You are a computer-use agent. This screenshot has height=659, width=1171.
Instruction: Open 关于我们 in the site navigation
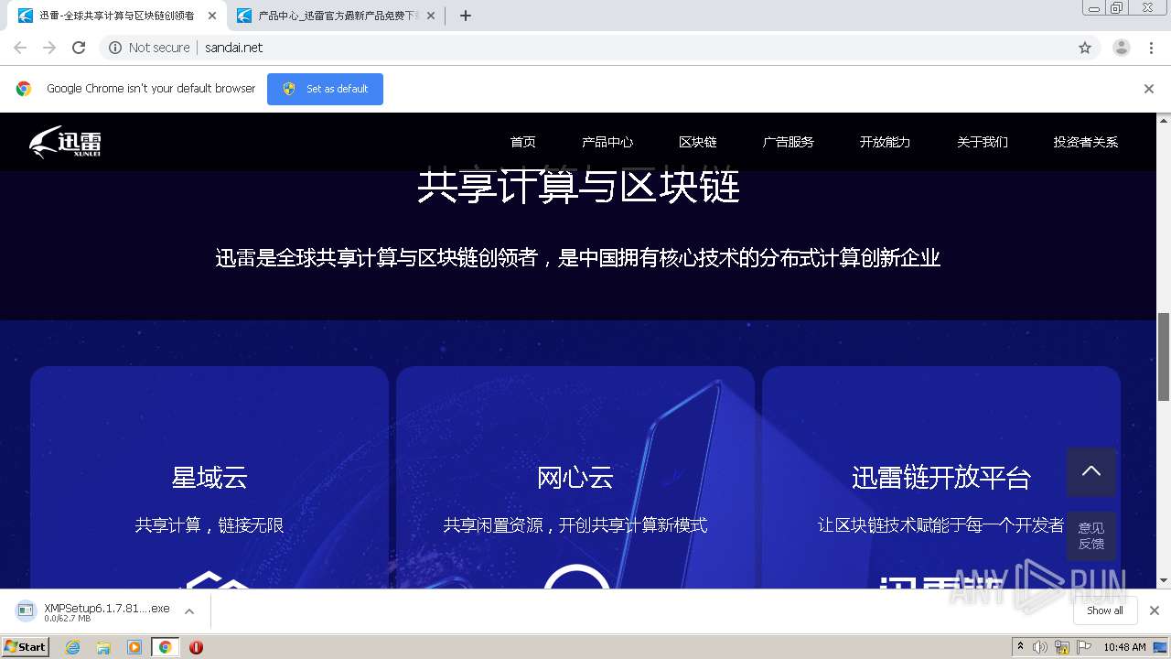tap(983, 142)
